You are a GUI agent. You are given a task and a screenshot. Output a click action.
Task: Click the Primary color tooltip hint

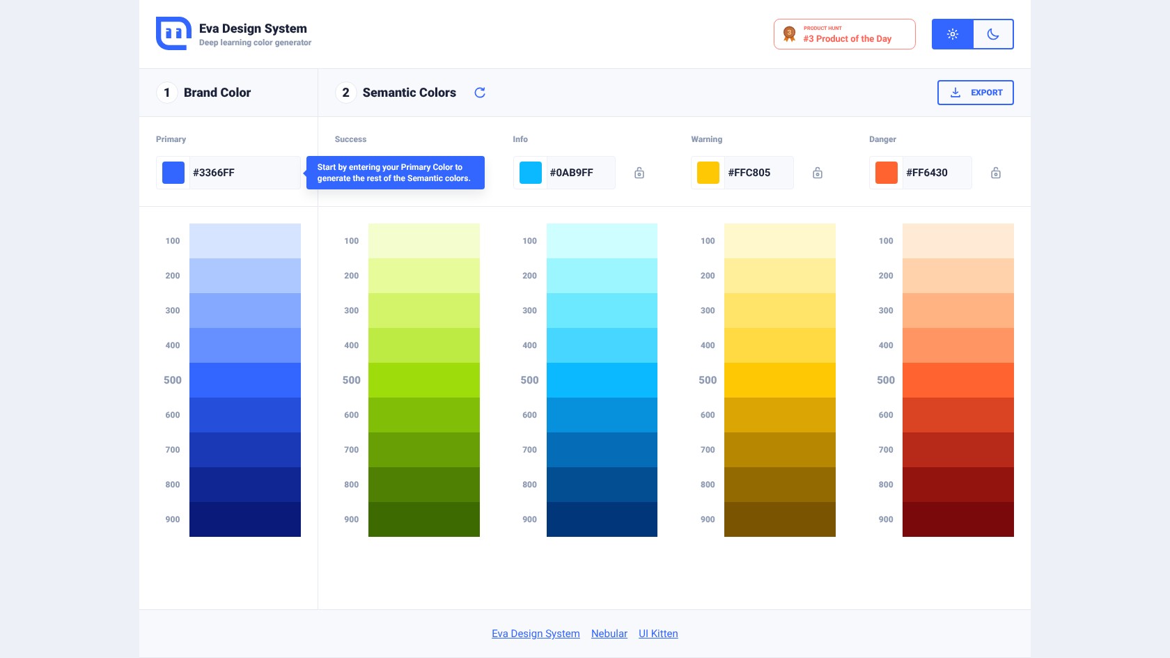pyautogui.click(x=395, y=173)
